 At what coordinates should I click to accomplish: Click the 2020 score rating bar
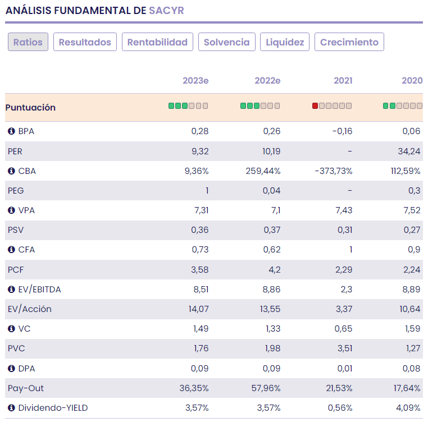pos(403,106)
